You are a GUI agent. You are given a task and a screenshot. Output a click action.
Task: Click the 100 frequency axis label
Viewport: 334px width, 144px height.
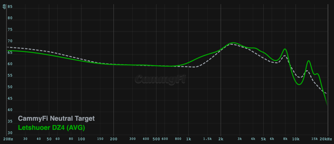[x=81, y=139]
